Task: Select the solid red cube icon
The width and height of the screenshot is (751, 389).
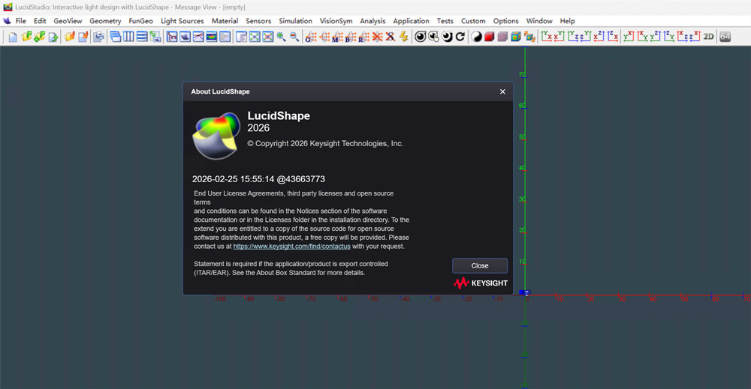Action: (490, 37)
